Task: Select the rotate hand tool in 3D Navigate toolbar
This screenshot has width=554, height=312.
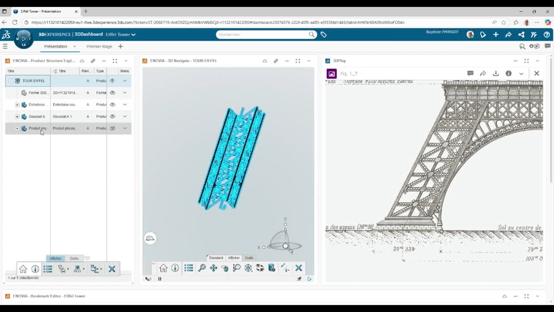Action: [225, 268]
